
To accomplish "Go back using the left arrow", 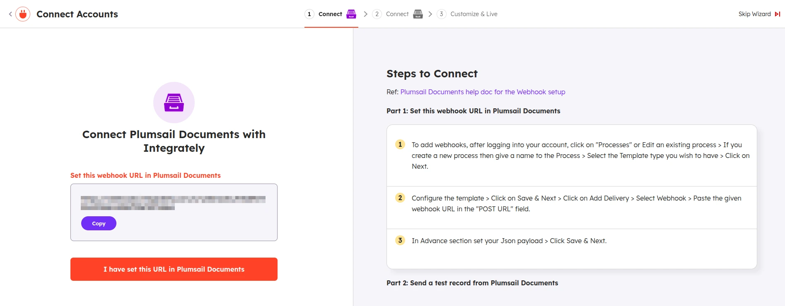I will [x=10, y=14].
